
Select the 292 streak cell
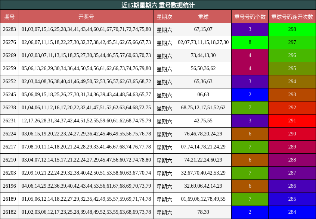292,108
